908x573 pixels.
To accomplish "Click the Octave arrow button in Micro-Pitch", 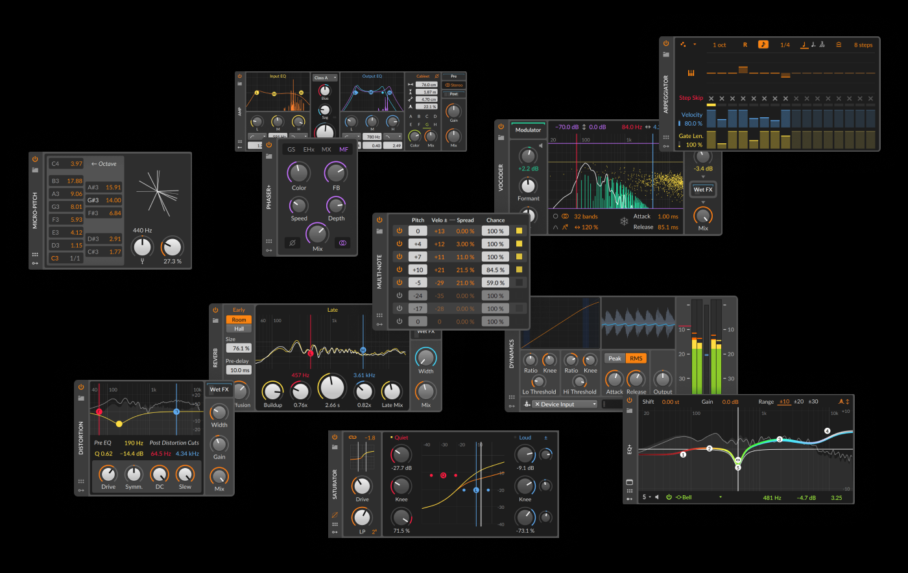I will point(104,164).
